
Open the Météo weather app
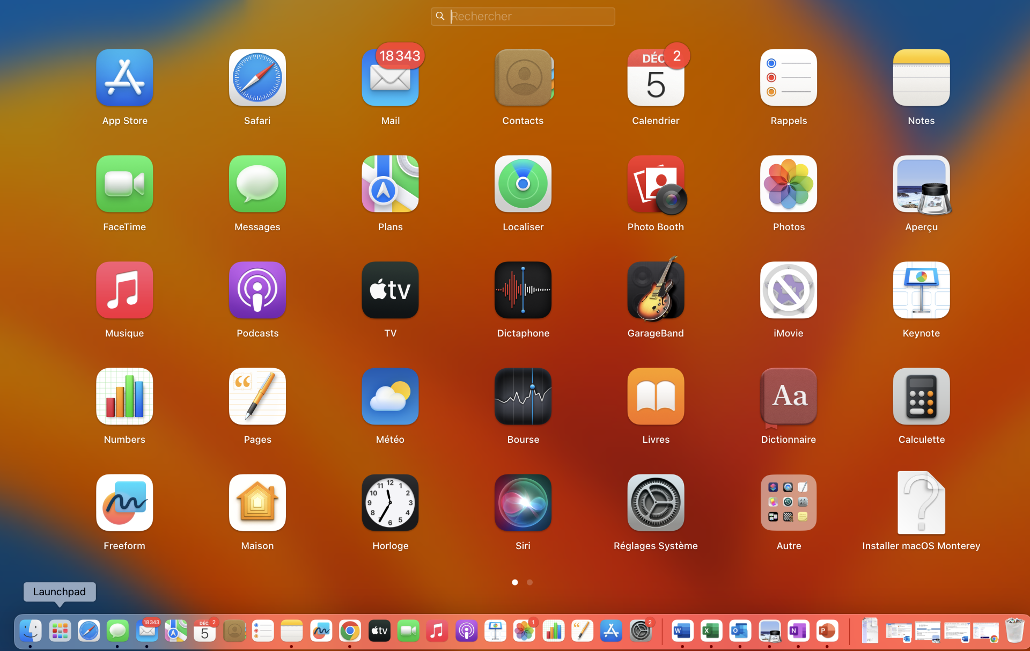[x=390, y=397]
